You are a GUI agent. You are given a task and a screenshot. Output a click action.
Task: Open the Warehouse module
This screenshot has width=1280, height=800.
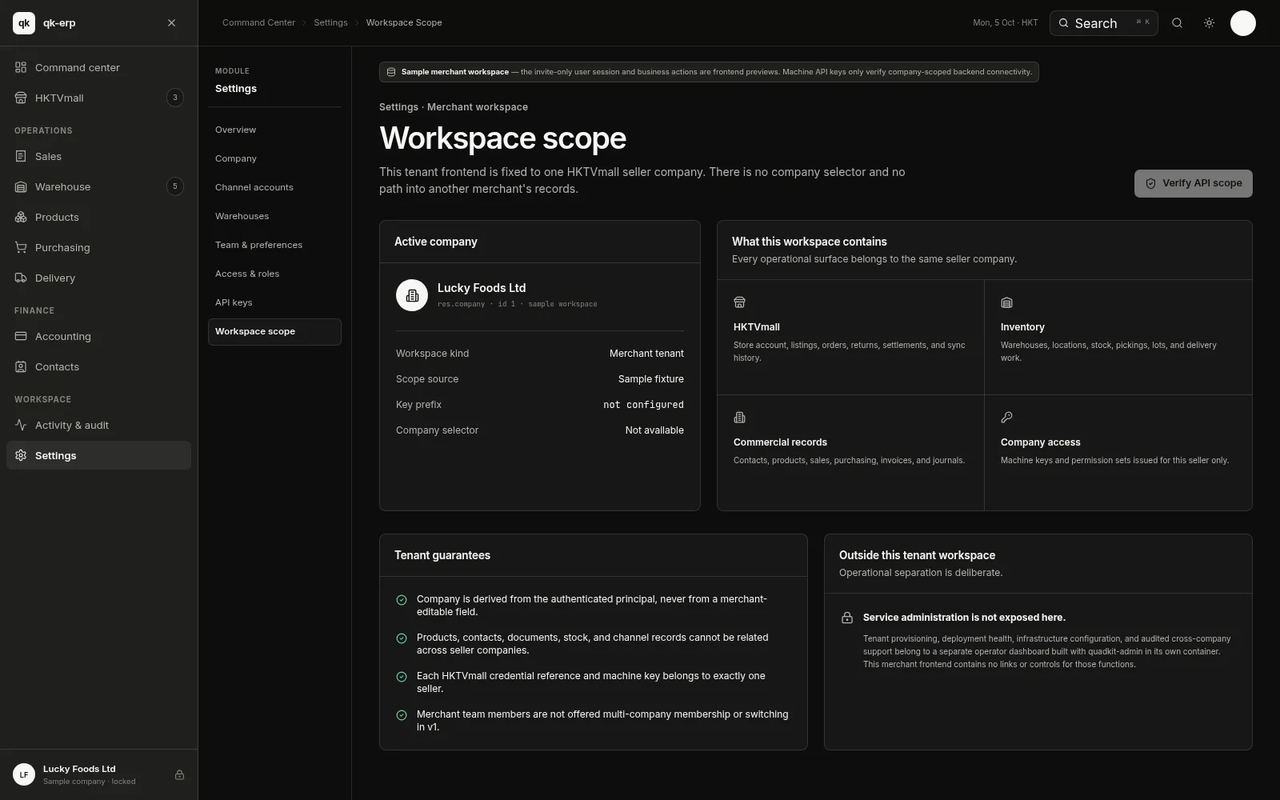tap(98, 186)
